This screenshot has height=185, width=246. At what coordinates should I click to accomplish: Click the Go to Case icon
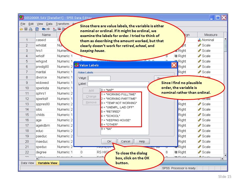55,29
